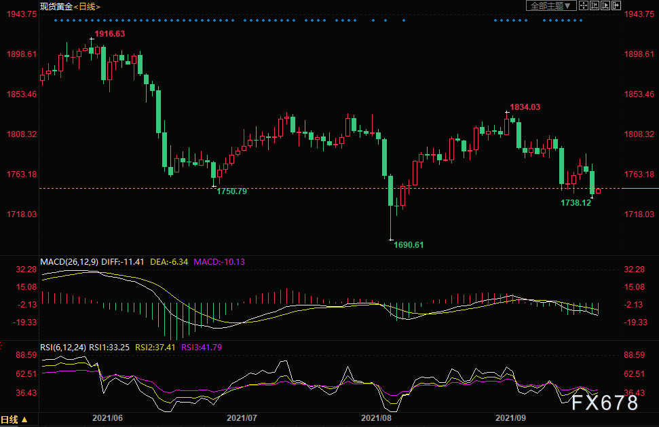This screenshot has height=427, width=659.
Task: Click the yellow triangle next to 日线
Action: pos(24,420)
